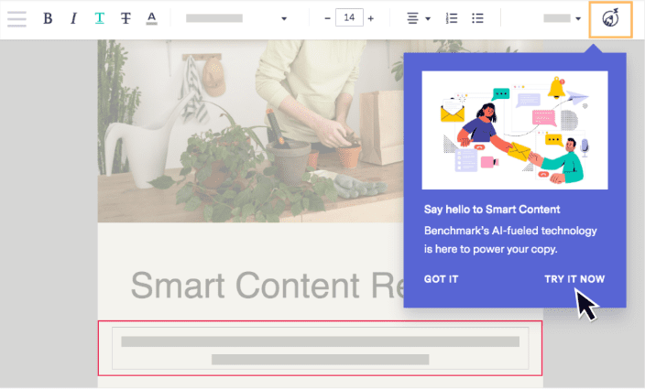Insert a numbered list
The image size is (645, 389).
pyautogui.click(x=452, y=19)
